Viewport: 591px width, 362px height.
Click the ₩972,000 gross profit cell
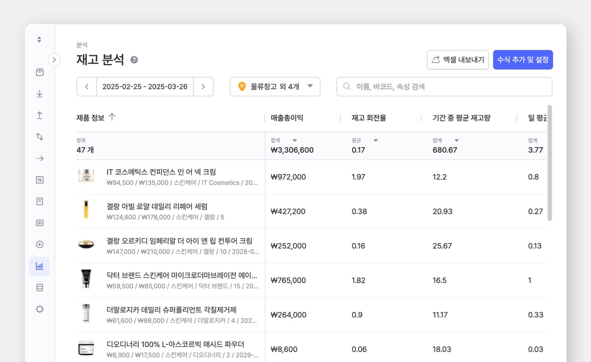coord(288,177)
